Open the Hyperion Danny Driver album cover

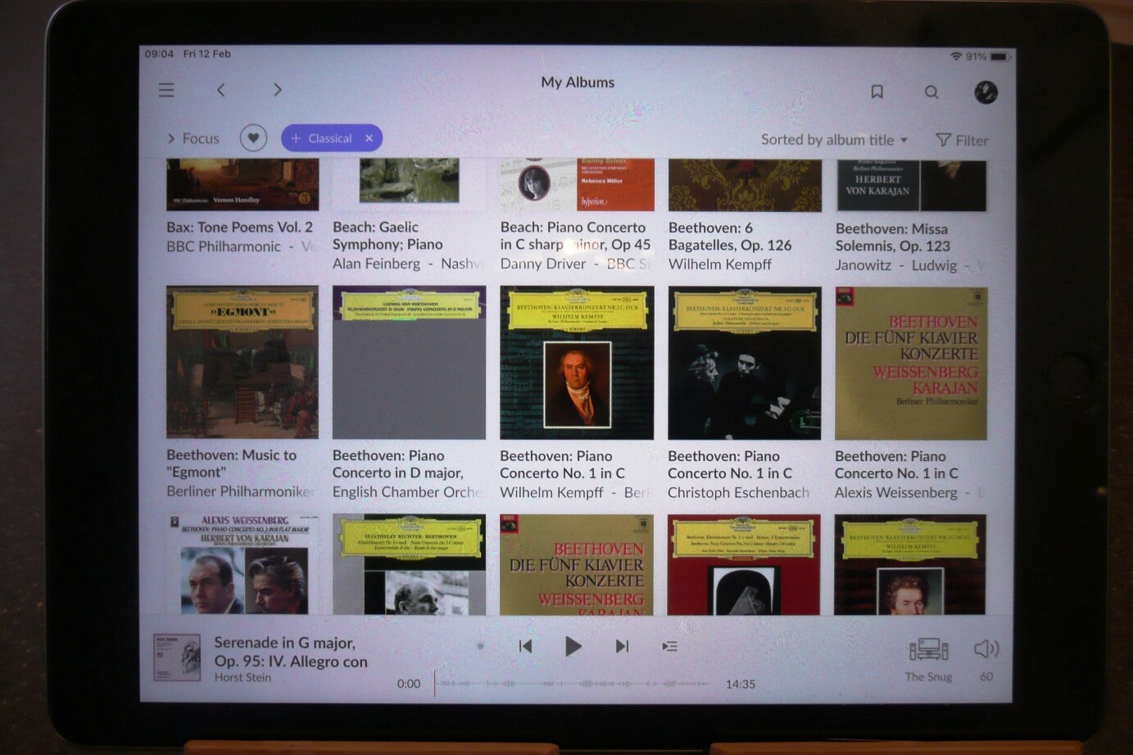[577, 185]
